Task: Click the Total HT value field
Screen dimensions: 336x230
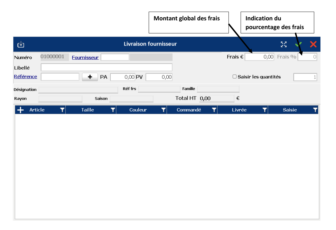Action: (x=217, y=99)
